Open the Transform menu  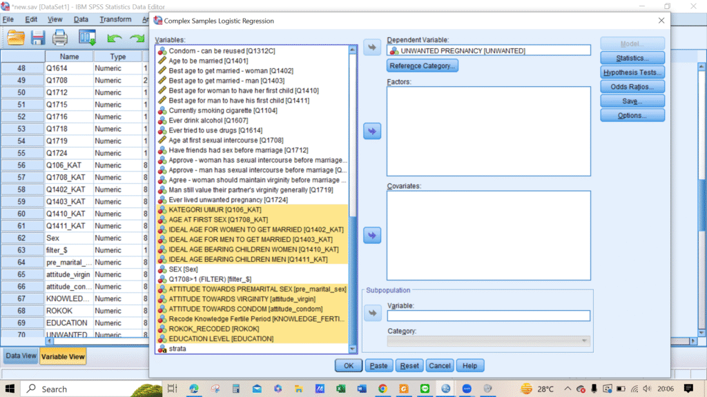(115, 19)
